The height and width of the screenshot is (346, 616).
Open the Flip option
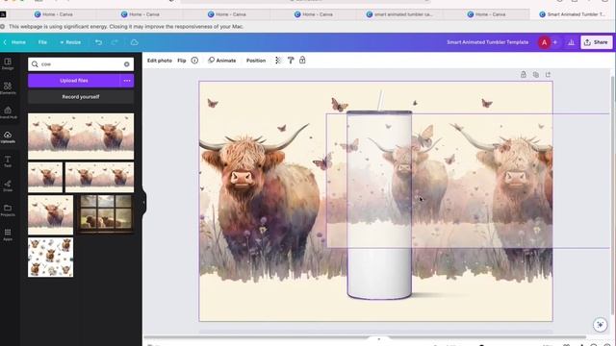tap(182, 61)
